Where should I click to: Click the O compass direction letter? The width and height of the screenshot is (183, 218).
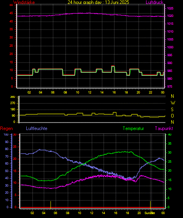172,116
